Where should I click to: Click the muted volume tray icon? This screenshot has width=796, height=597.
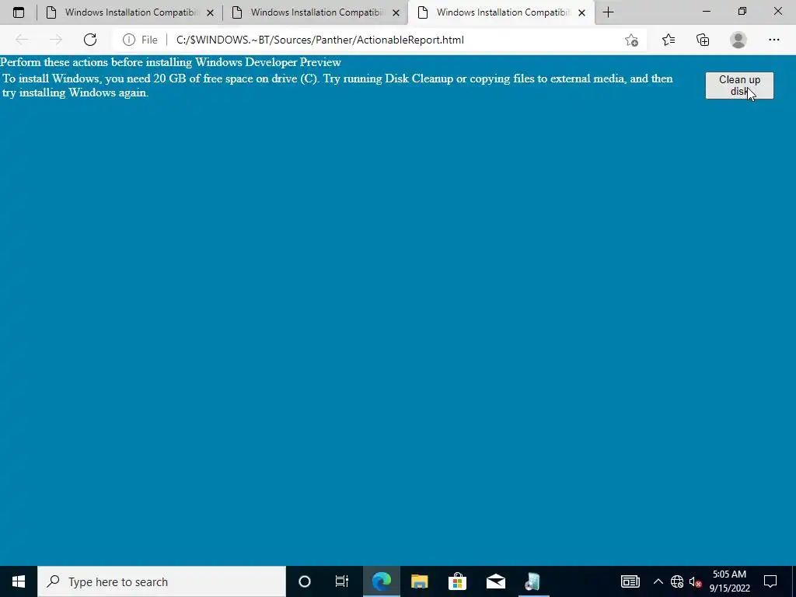(696, 581)
